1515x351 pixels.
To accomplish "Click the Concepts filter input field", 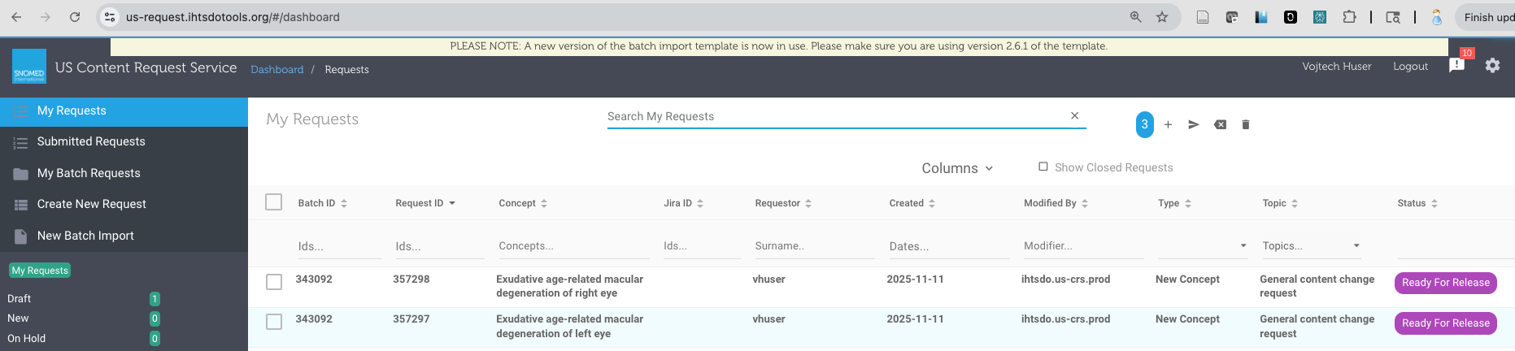I will pos(571,245).
